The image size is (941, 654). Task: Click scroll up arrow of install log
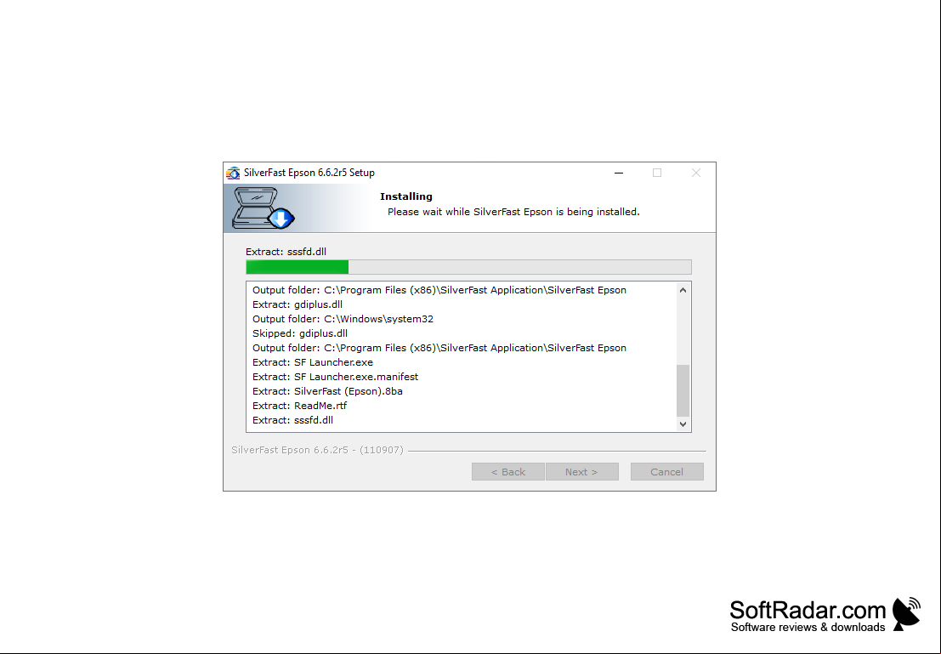[x=683, y=290]
